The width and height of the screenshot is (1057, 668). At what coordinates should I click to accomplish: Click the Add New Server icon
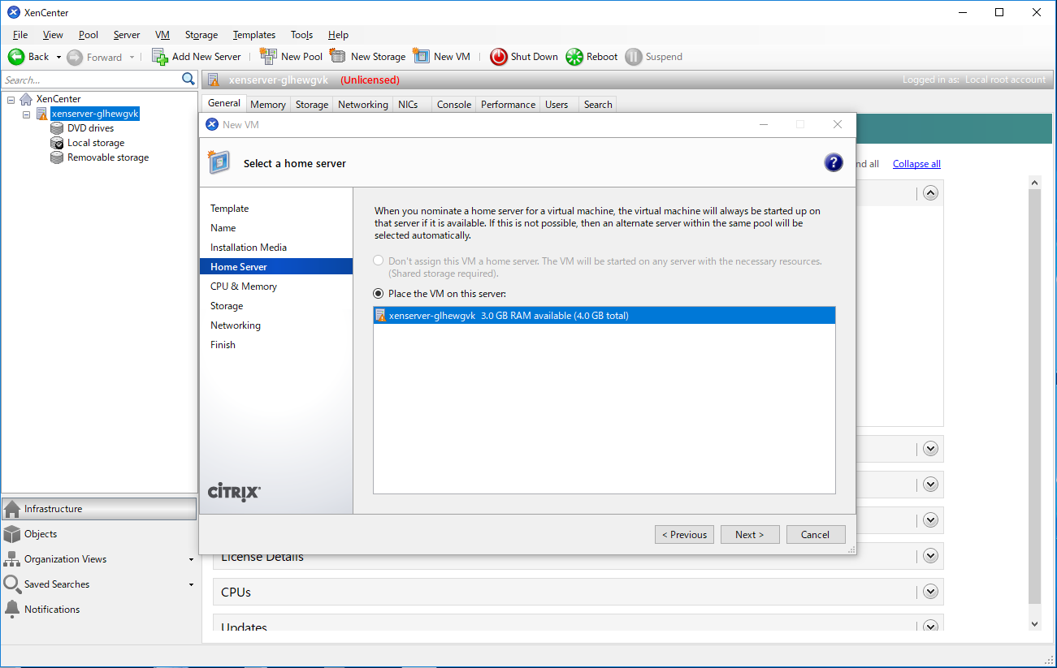[160, 57]
